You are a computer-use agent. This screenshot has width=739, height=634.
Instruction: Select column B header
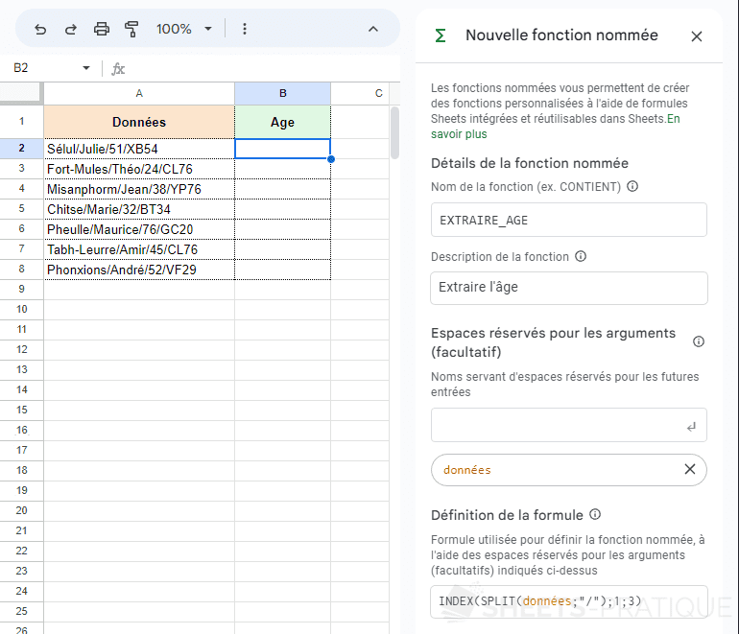pos(283,93)
